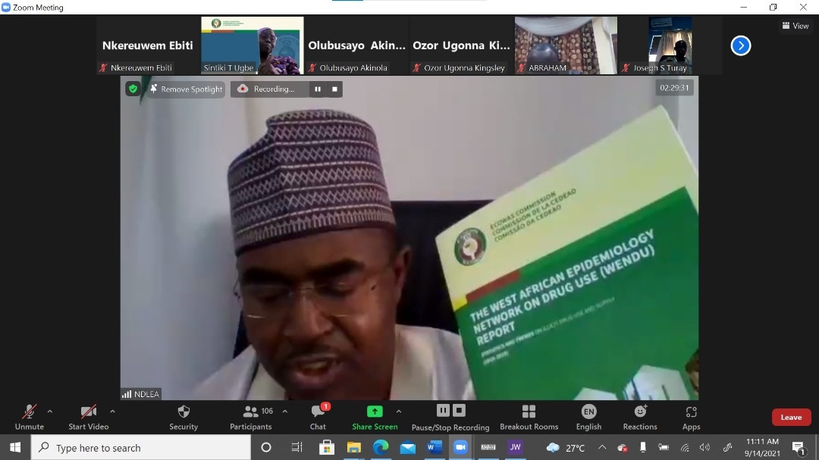Expand share options arrow beside Share Screen

click(399, 411)
